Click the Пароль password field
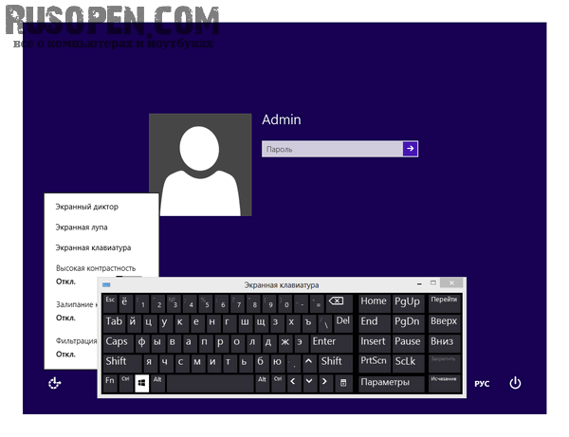 pyautogui.click(x=332, y=149)
